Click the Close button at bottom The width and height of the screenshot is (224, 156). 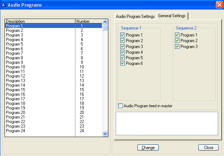[208, 148]
